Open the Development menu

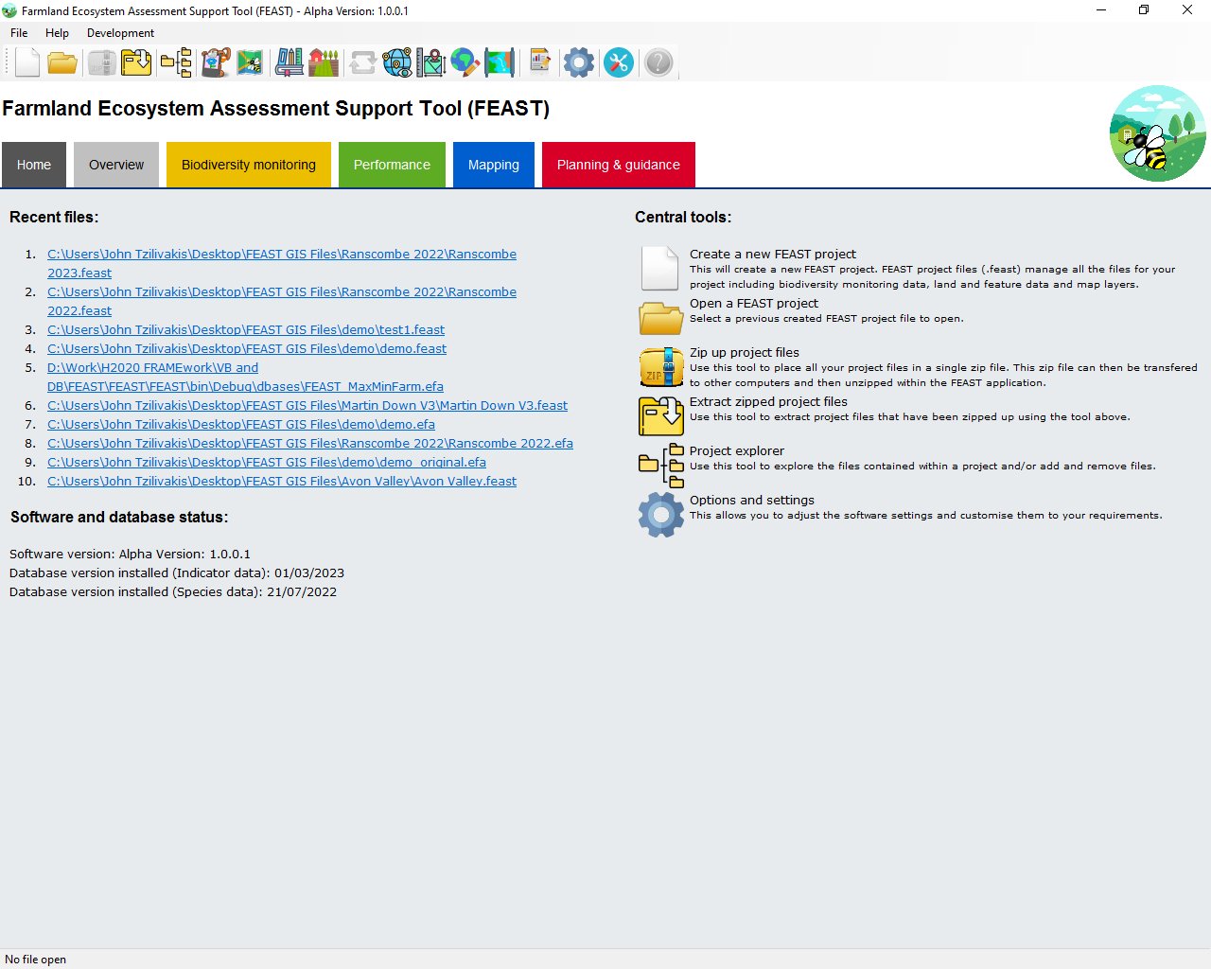120,32
